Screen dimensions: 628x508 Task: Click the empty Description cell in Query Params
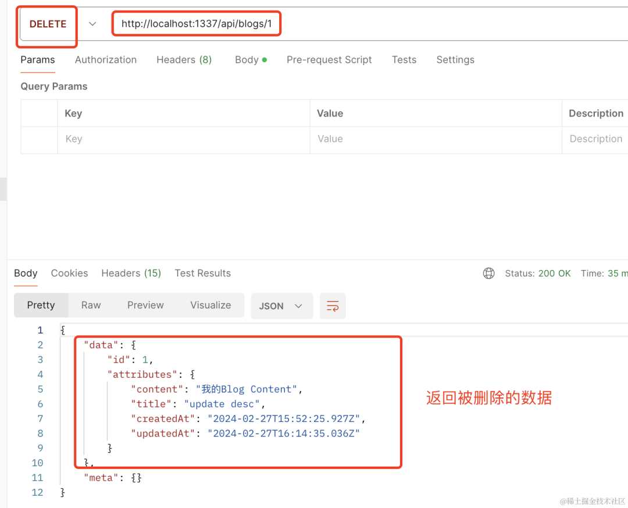[x=595, y=139]
